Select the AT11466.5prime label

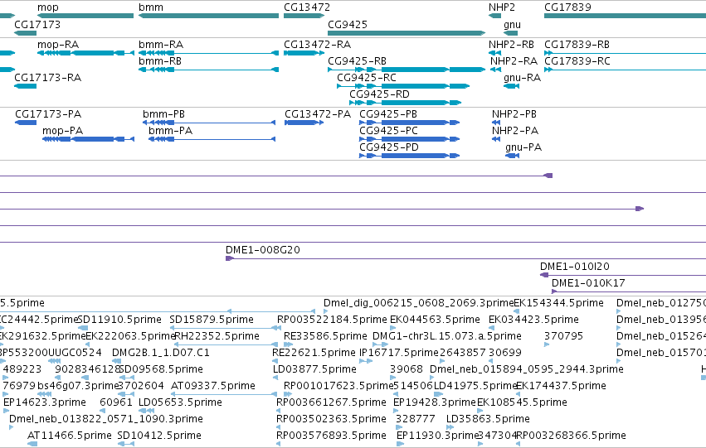(x=70, y=436)
